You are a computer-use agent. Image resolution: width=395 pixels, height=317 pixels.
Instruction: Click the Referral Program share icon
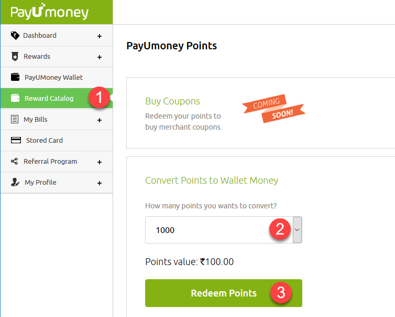click(15, 161)
